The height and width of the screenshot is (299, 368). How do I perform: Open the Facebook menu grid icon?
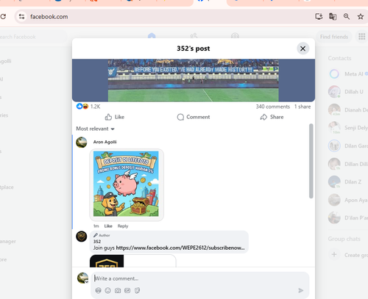[362, 37]
